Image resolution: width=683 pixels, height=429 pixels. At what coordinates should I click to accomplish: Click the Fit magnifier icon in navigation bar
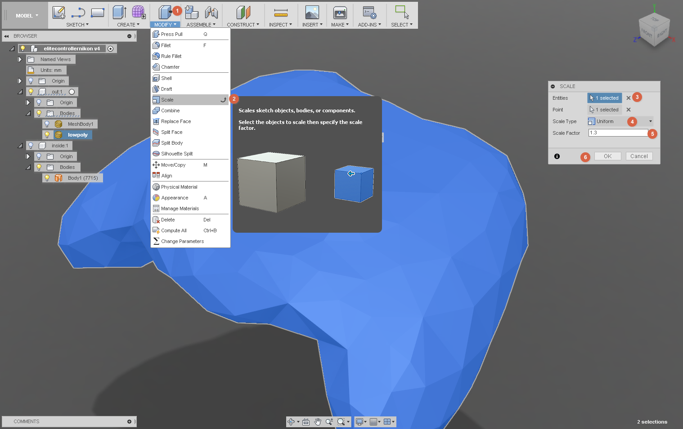coord(341,422)
